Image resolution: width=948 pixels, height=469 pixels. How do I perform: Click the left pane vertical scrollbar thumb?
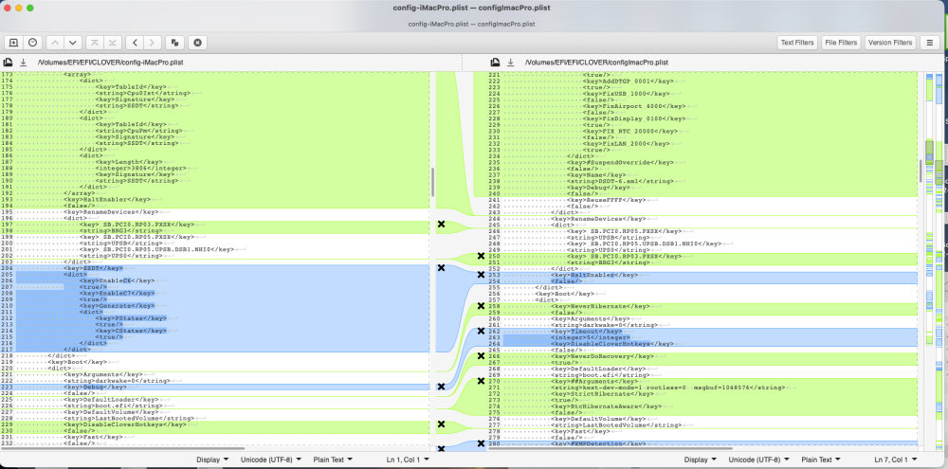(432, 181)
